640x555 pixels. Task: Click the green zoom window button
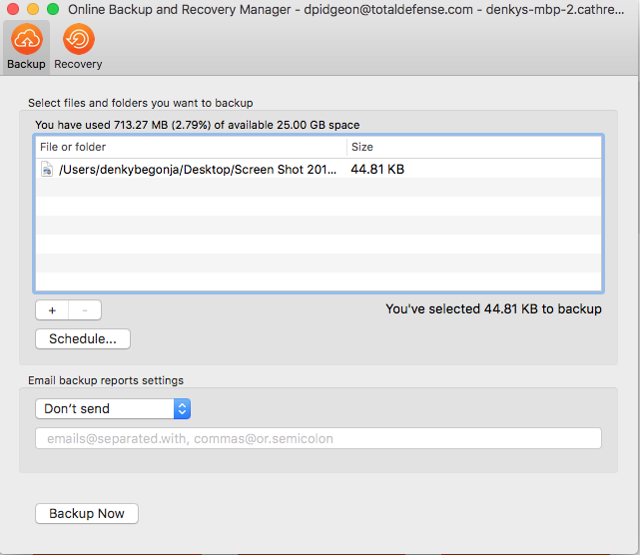[x=53, y=9]
